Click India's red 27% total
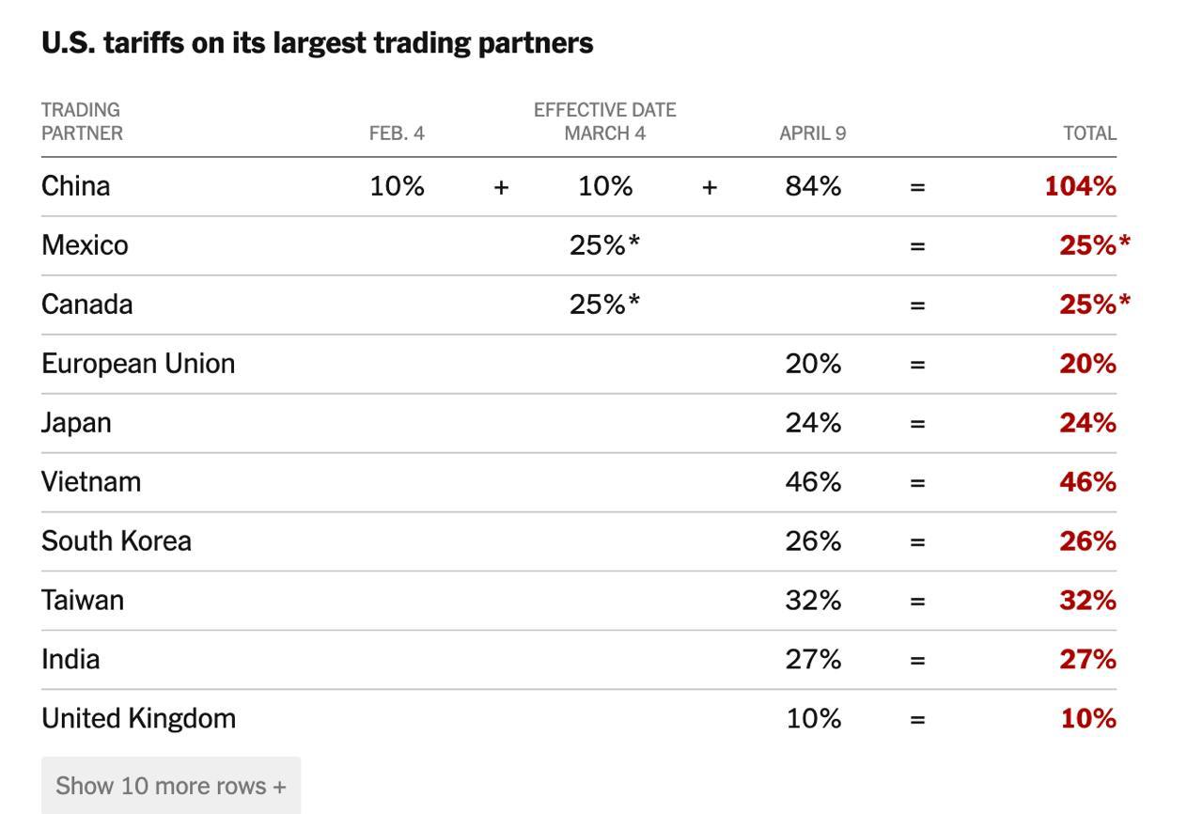Screen dimensions: 1203x814 [x=1087, y=660]
